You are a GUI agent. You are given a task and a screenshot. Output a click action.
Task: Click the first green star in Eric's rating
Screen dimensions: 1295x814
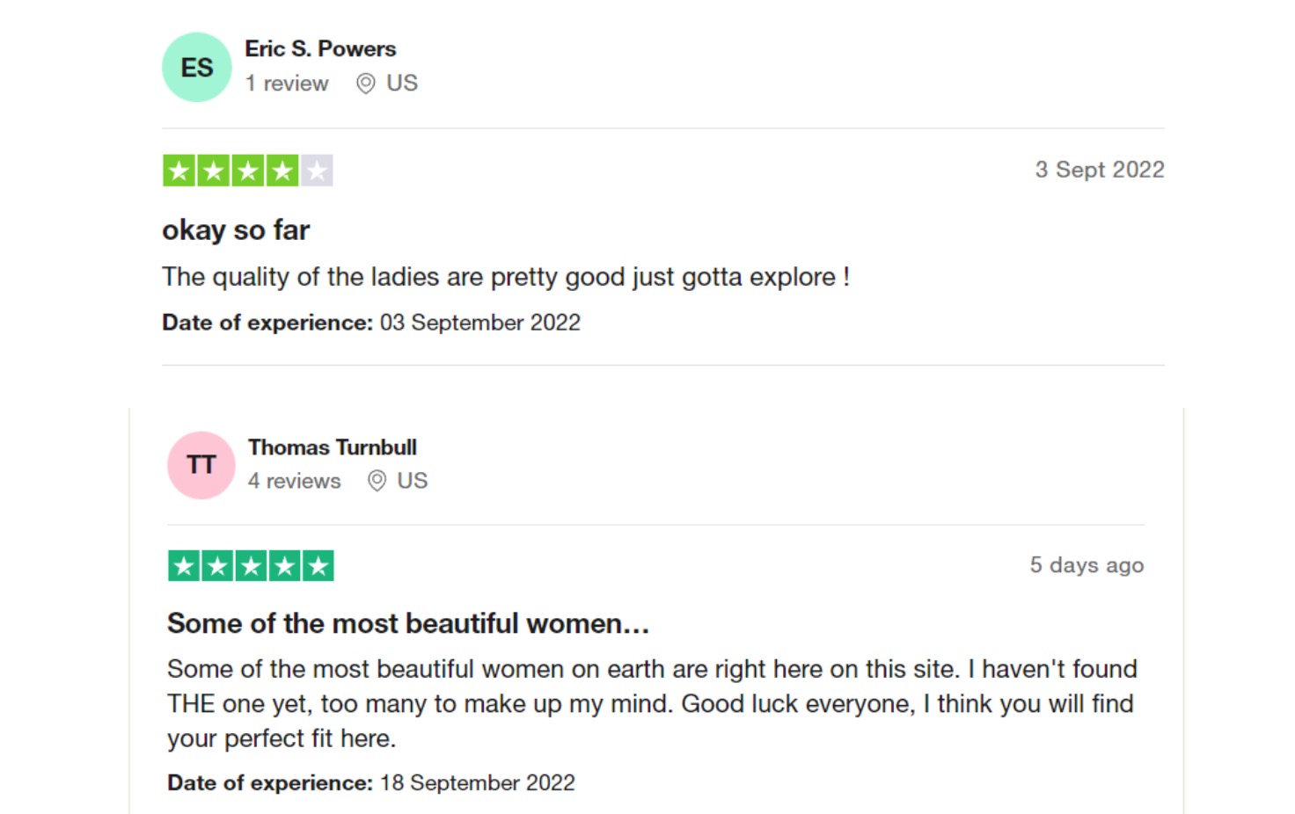click(x=179, y=171)
